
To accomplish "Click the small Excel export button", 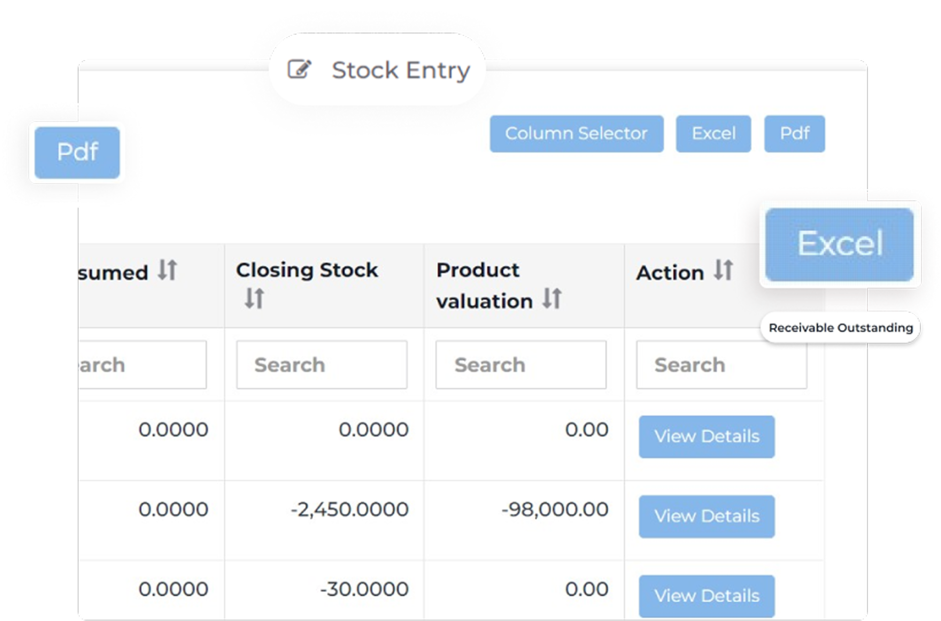I will [713, 134].
